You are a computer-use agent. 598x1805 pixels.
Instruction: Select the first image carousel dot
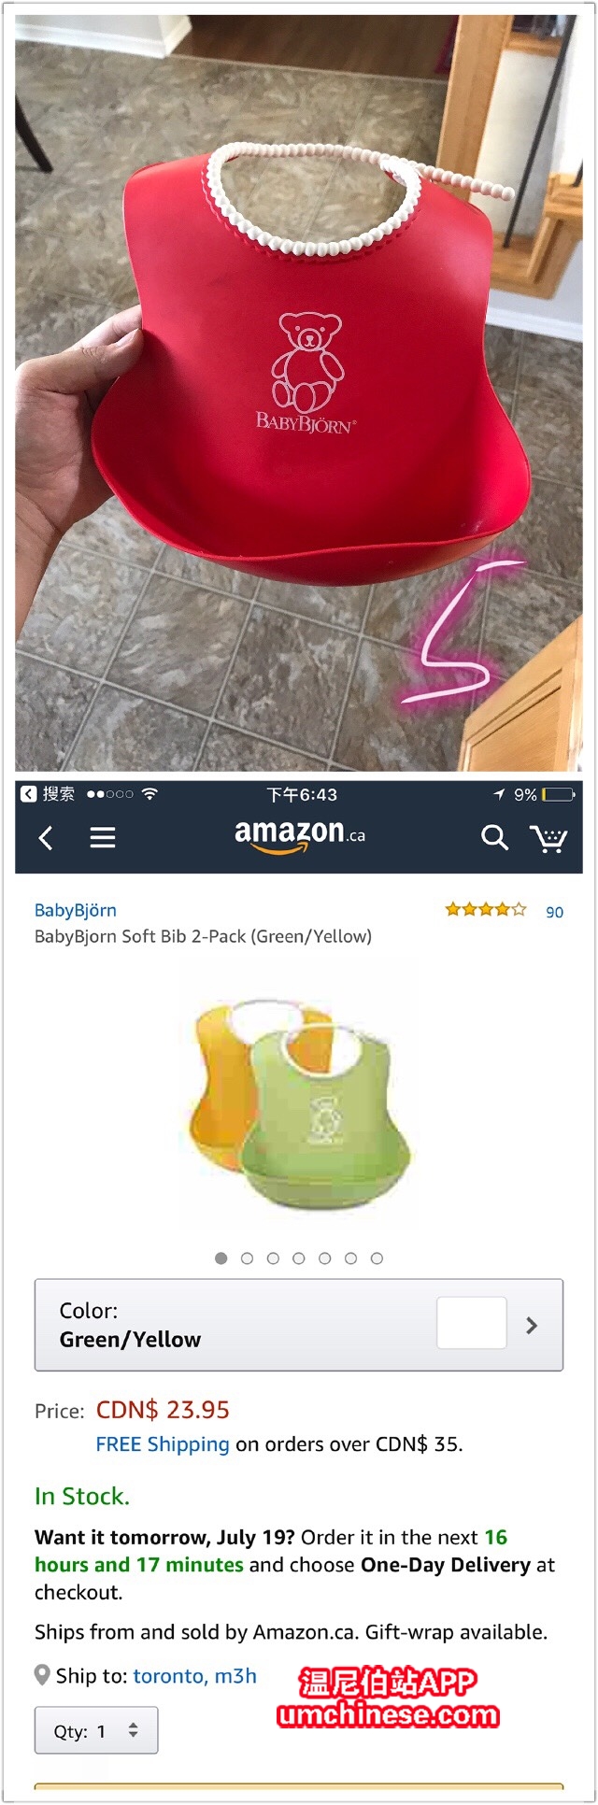[221, 1258]
